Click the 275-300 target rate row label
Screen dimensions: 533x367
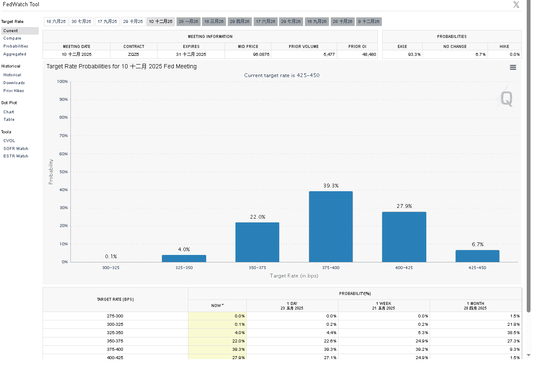point(115,316)
